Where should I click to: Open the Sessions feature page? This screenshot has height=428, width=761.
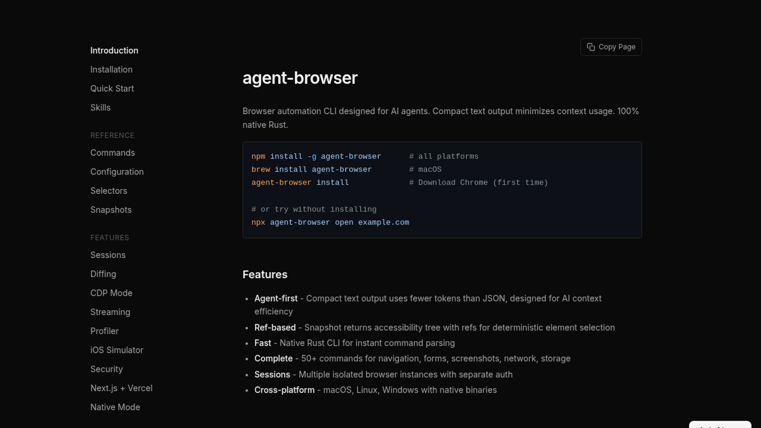(x=108, y=255)
